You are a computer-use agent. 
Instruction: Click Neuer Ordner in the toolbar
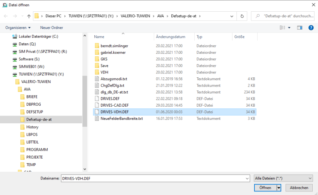[x=52, y=28]
